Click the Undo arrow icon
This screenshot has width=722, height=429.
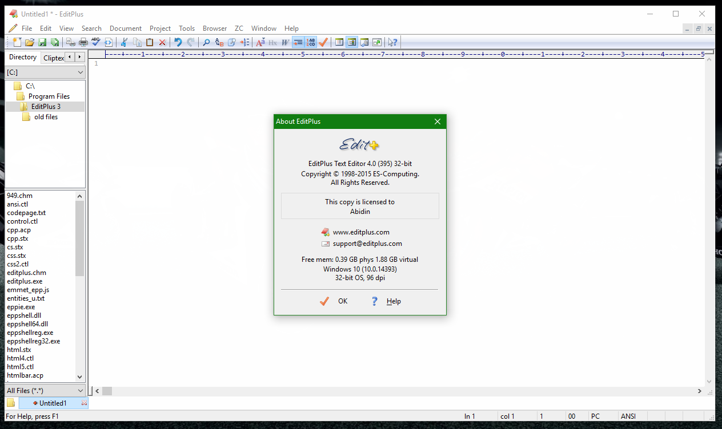(x=178, y=42)
